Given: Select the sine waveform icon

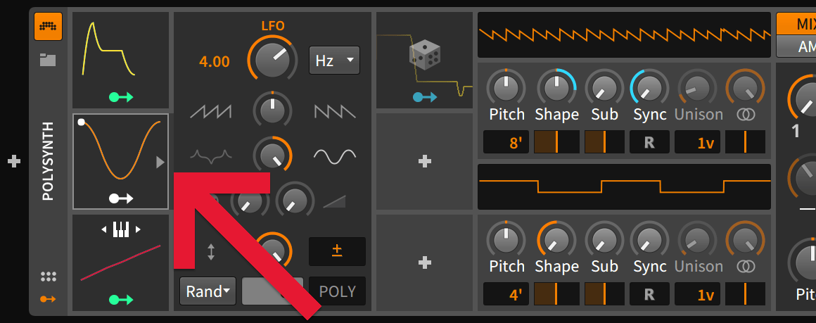Looking at the screenshot, I should pyautogui.click(x=335, y=155).
